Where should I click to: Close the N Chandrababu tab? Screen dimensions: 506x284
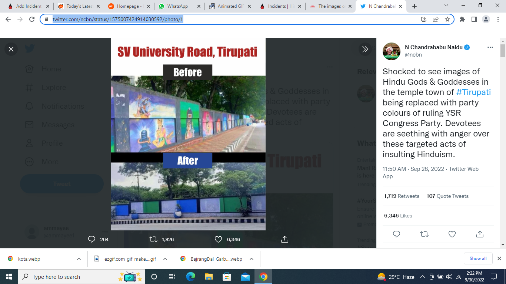tap(400, 6)
